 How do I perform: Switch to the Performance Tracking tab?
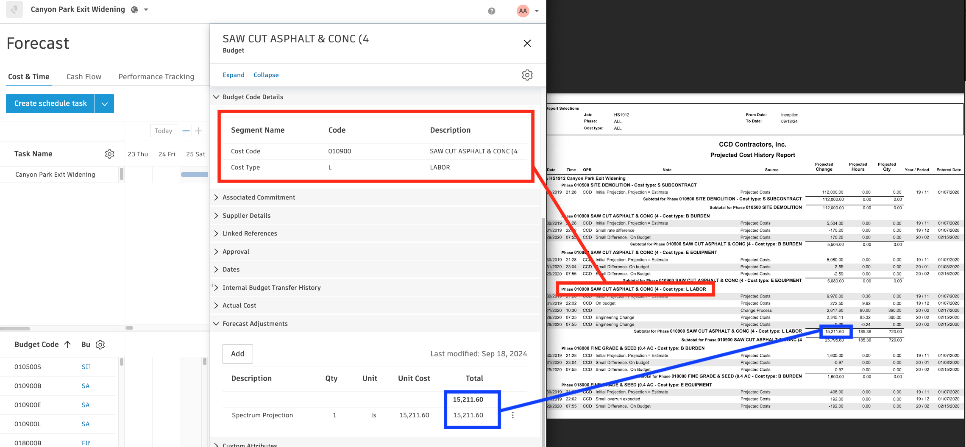(156, 77)
